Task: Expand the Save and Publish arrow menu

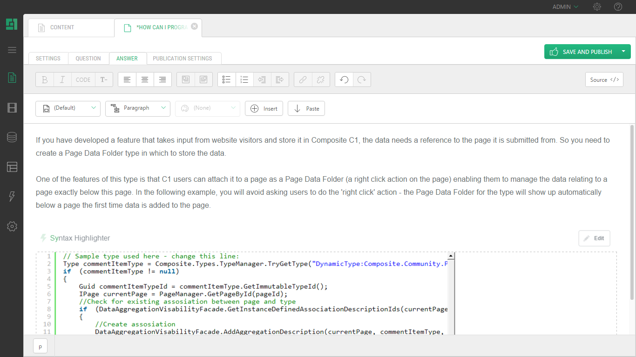Action: [x=623, y=52]
